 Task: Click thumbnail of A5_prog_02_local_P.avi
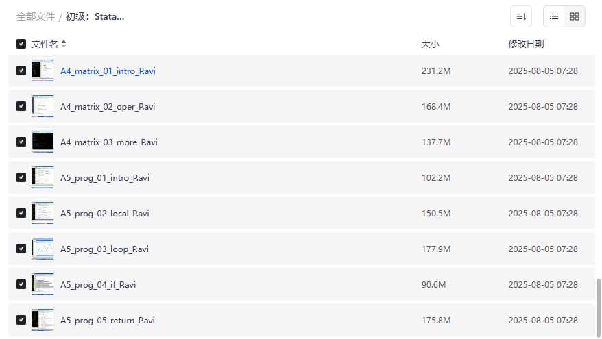(x=43, y=213)
